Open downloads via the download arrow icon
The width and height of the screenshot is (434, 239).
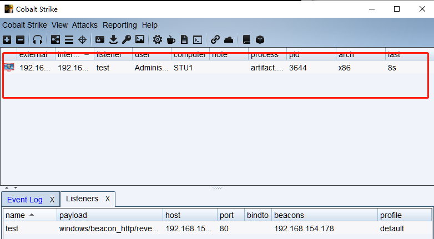tap(113, 40)
